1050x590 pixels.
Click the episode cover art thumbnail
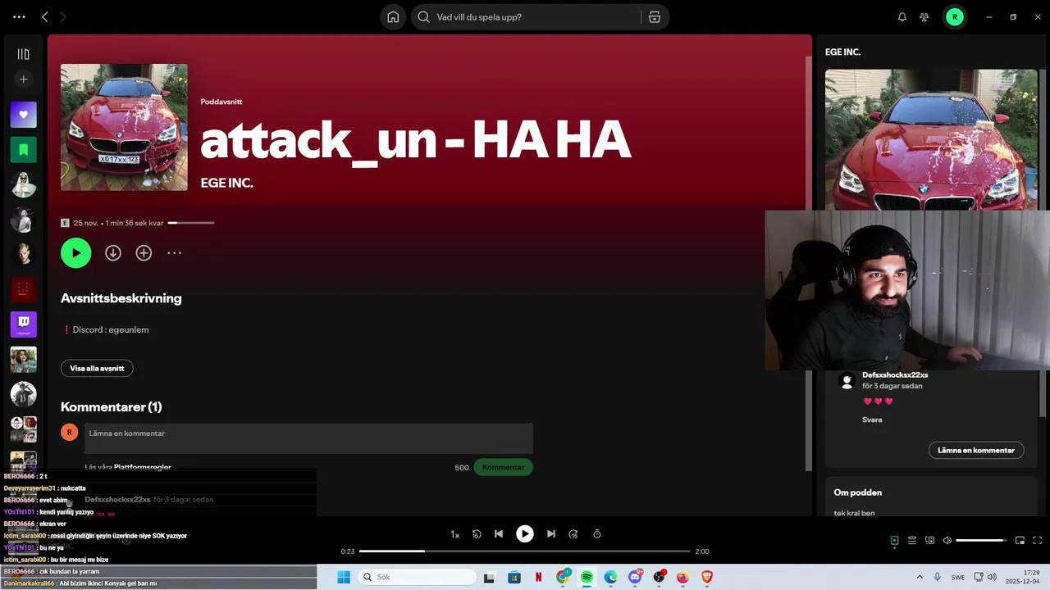pos(124,127)
